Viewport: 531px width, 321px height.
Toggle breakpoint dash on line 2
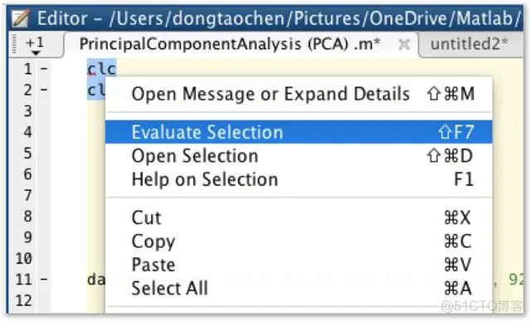click(44, 90)
